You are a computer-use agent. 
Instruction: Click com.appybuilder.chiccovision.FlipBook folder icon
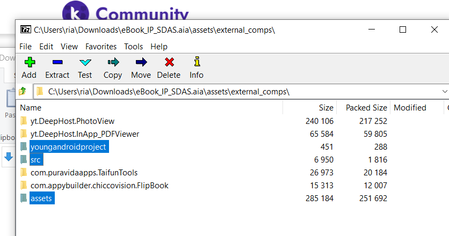[x=24, y=186]
